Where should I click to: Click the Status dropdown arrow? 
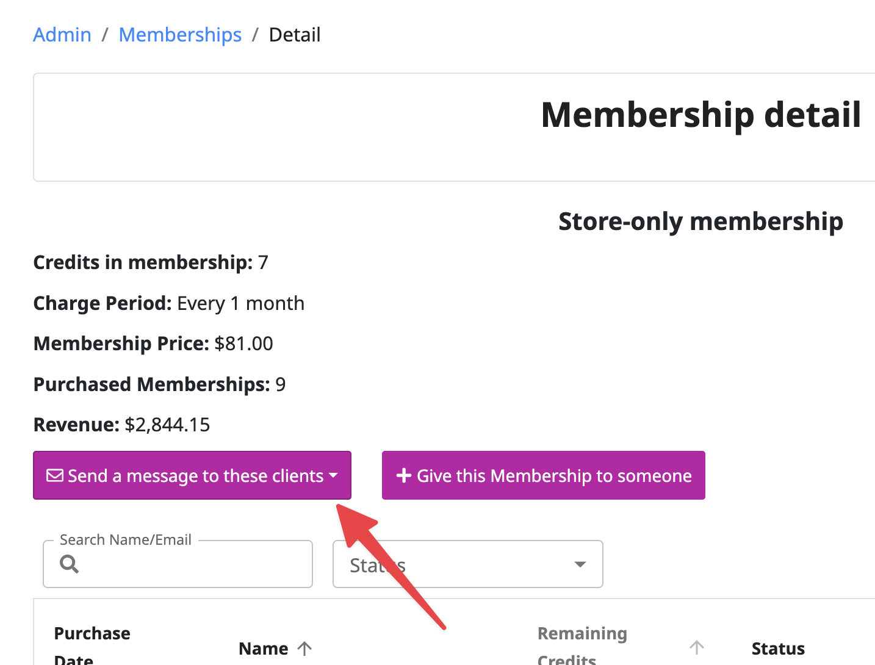click(580, 564)
